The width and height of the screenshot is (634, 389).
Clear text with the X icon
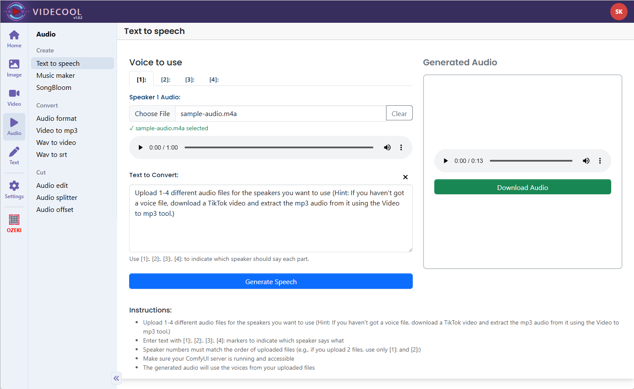[405, 177]
